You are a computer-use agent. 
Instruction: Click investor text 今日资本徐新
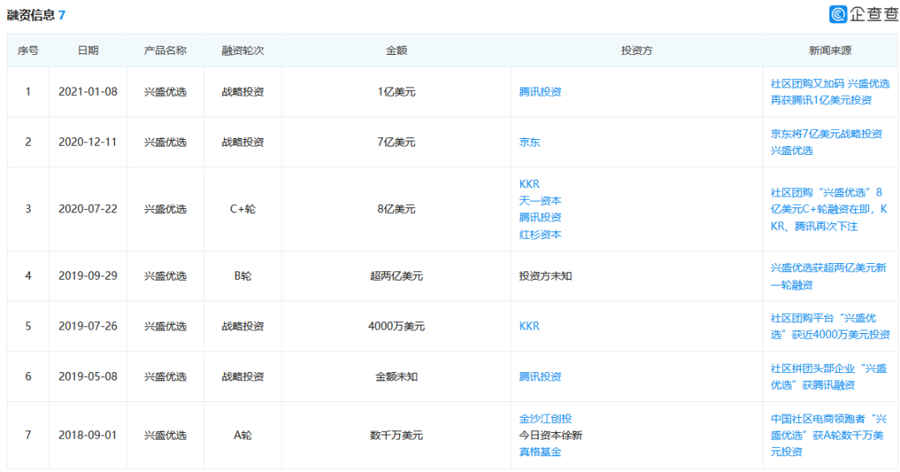[551, 435]
